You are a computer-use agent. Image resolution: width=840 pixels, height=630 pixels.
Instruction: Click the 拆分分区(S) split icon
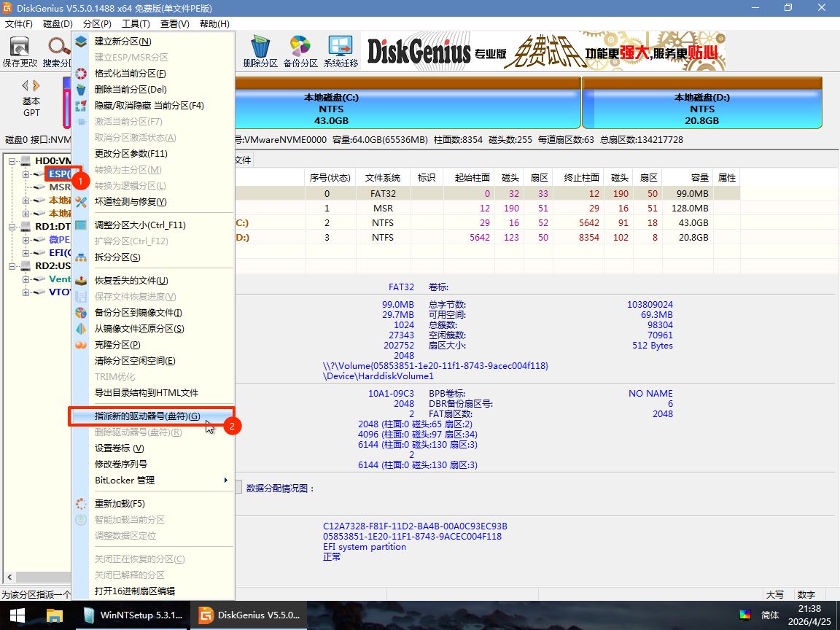(81, 257)
